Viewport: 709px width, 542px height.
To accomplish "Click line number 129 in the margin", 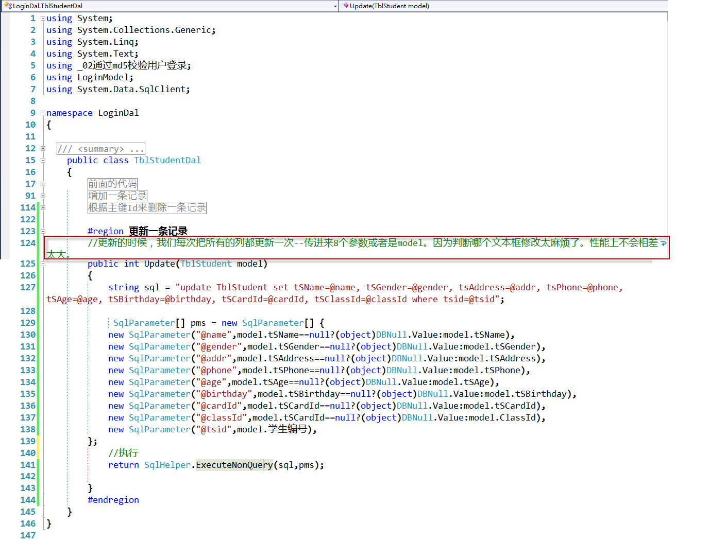I will tap(28, 323).
